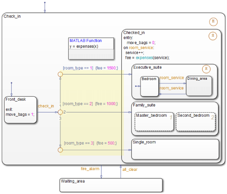Click the Check_in state label
227x194 pixels.
pyautogui.click(x=12, y=16)
